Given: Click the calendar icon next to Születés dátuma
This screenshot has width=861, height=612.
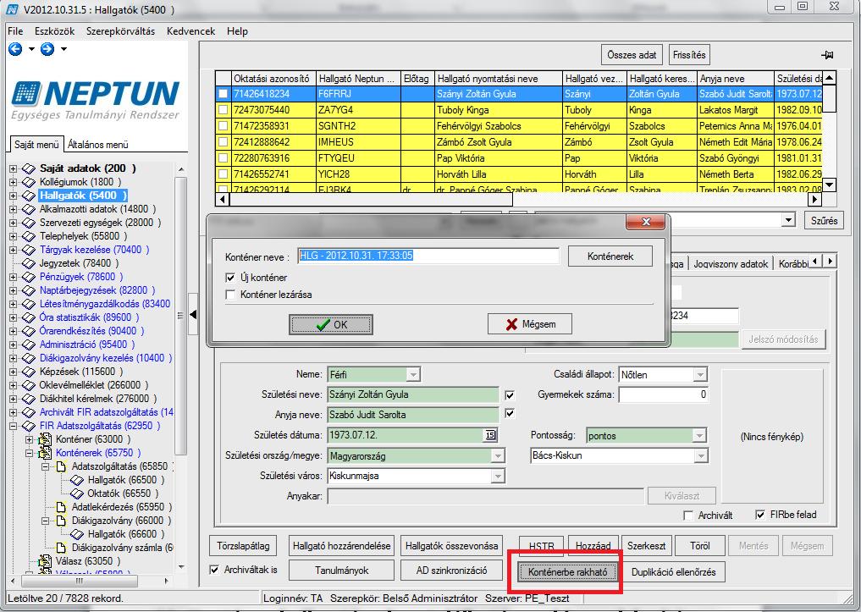Looking at the screenshot, I should pos(490,435).
